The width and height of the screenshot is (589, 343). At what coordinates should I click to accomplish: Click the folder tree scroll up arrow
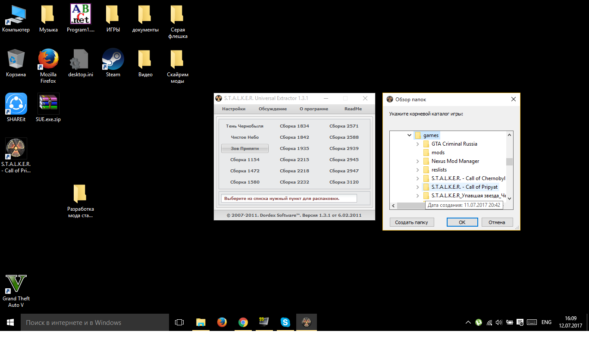point(509,135)
